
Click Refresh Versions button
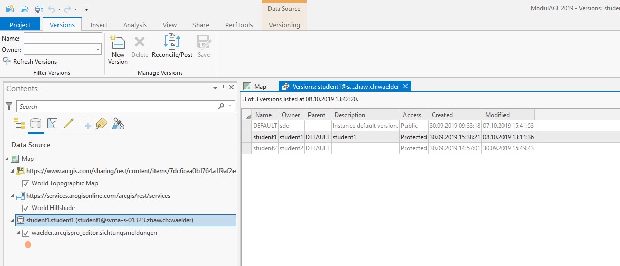[30, 62]
